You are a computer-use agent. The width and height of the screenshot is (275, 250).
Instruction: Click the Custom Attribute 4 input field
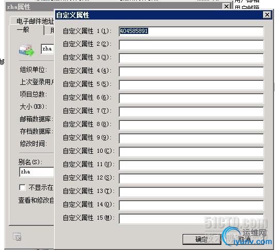coord(191,72)
